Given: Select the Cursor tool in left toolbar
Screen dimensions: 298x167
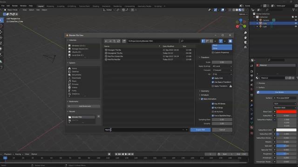Looking at the screenshot, I should coord(1,26).
